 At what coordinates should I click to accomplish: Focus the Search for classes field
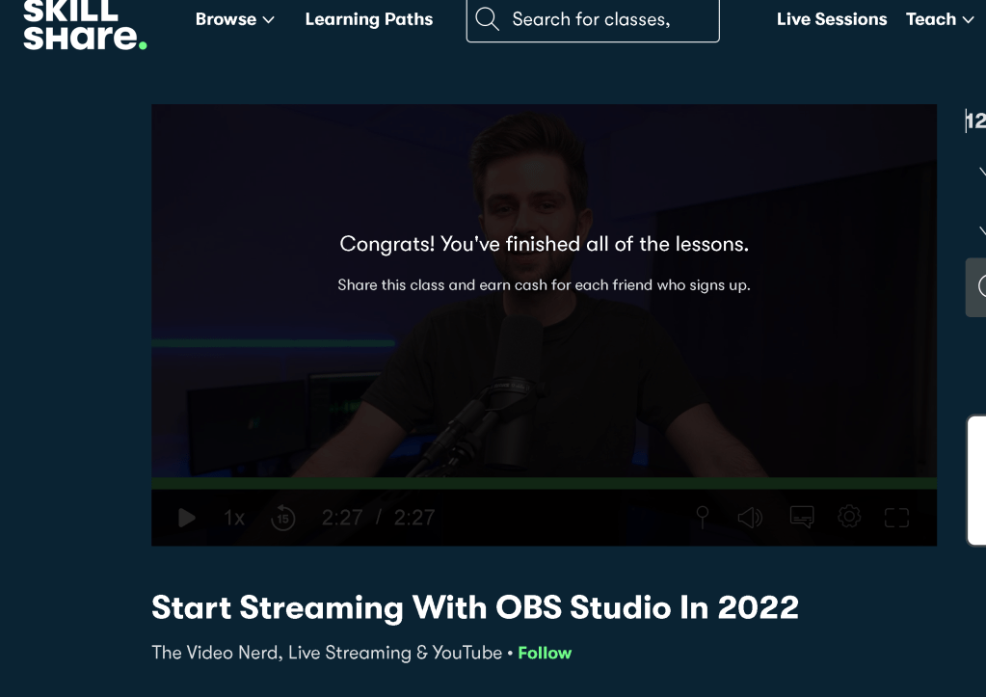click(593, 19)
